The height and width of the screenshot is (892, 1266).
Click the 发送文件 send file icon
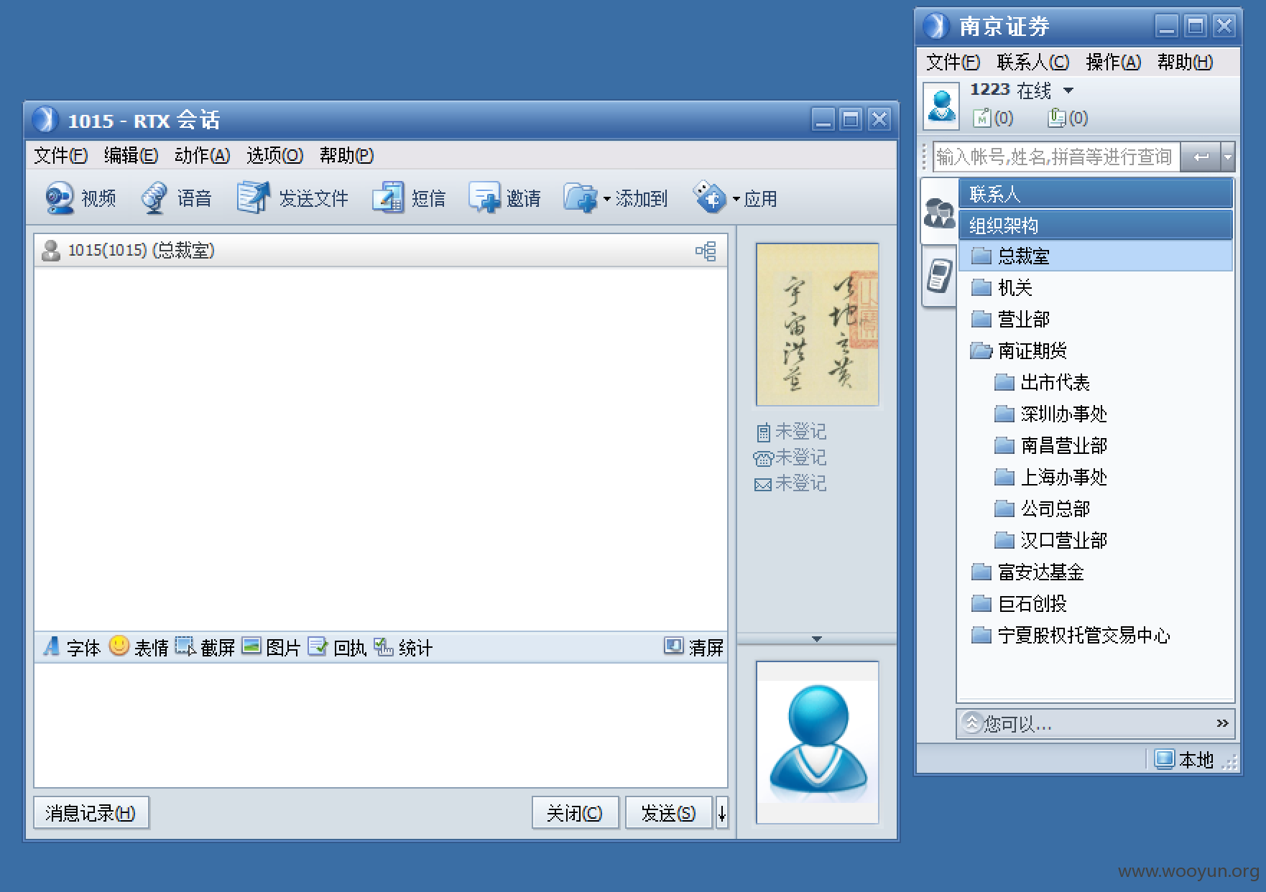pyautogui.click(x=253, y=198)
